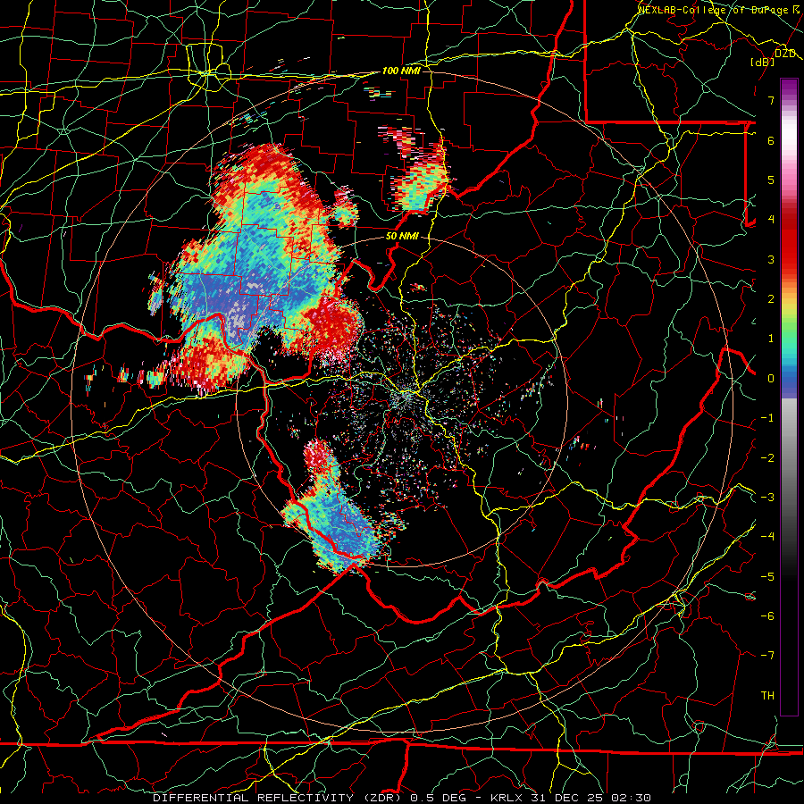Click the 5 dB scale value
The width and height of the screenshot is (804, 804).
[x=771, y=180]
